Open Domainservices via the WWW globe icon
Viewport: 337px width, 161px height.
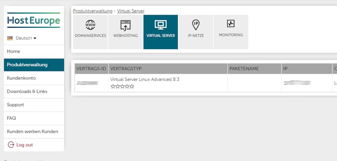(x=90, y=25)
